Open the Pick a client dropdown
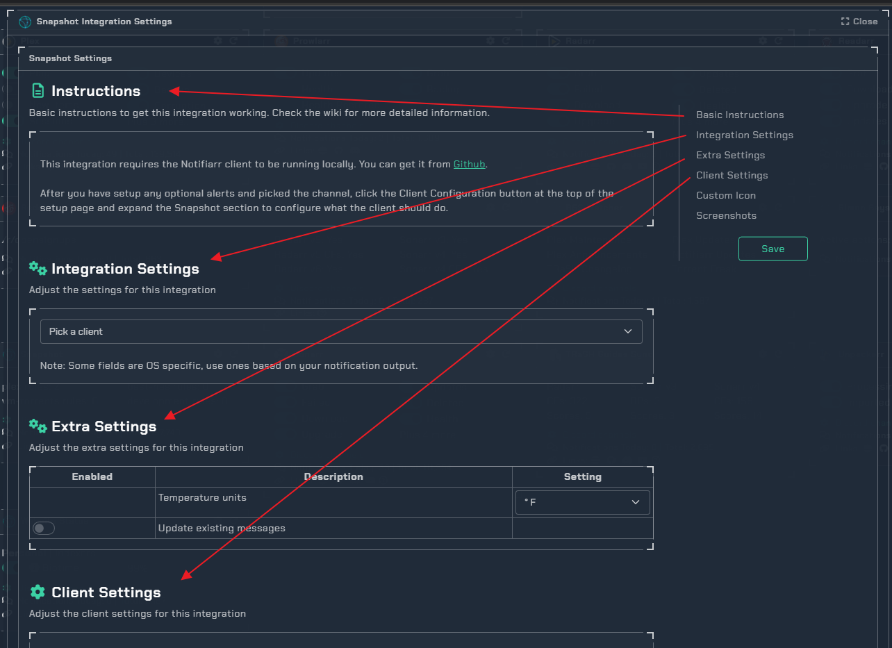This screenshot has width=892, height=648. 341,332
